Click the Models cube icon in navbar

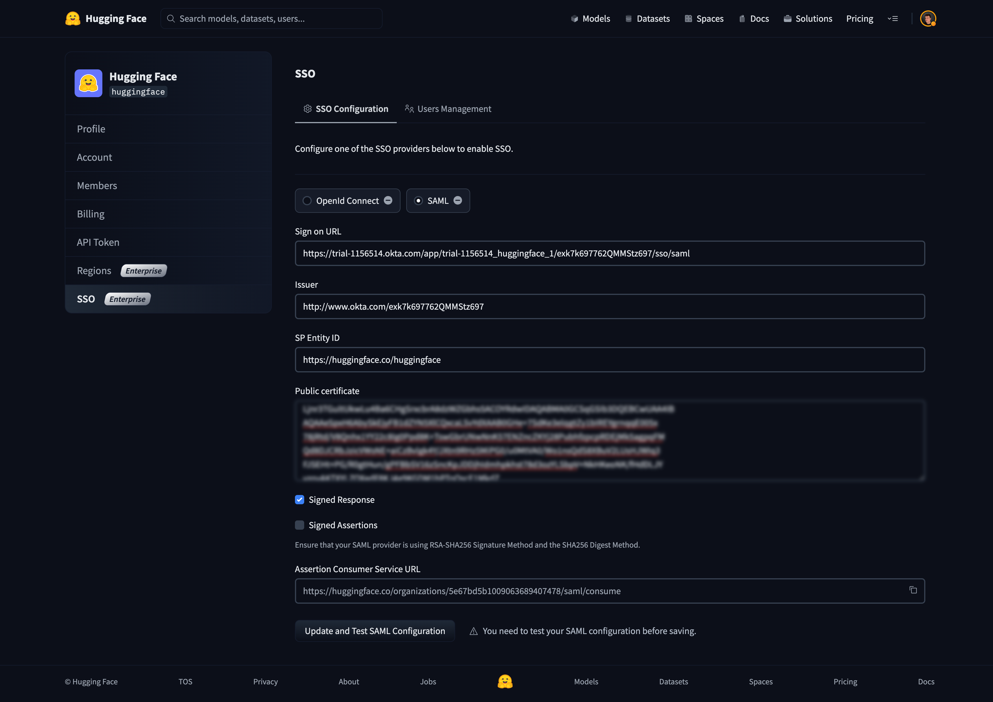coord(574,19)
